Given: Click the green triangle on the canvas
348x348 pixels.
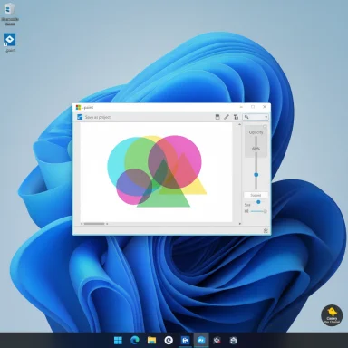Looking at the screenshot, I should click(x=163, y=188).
